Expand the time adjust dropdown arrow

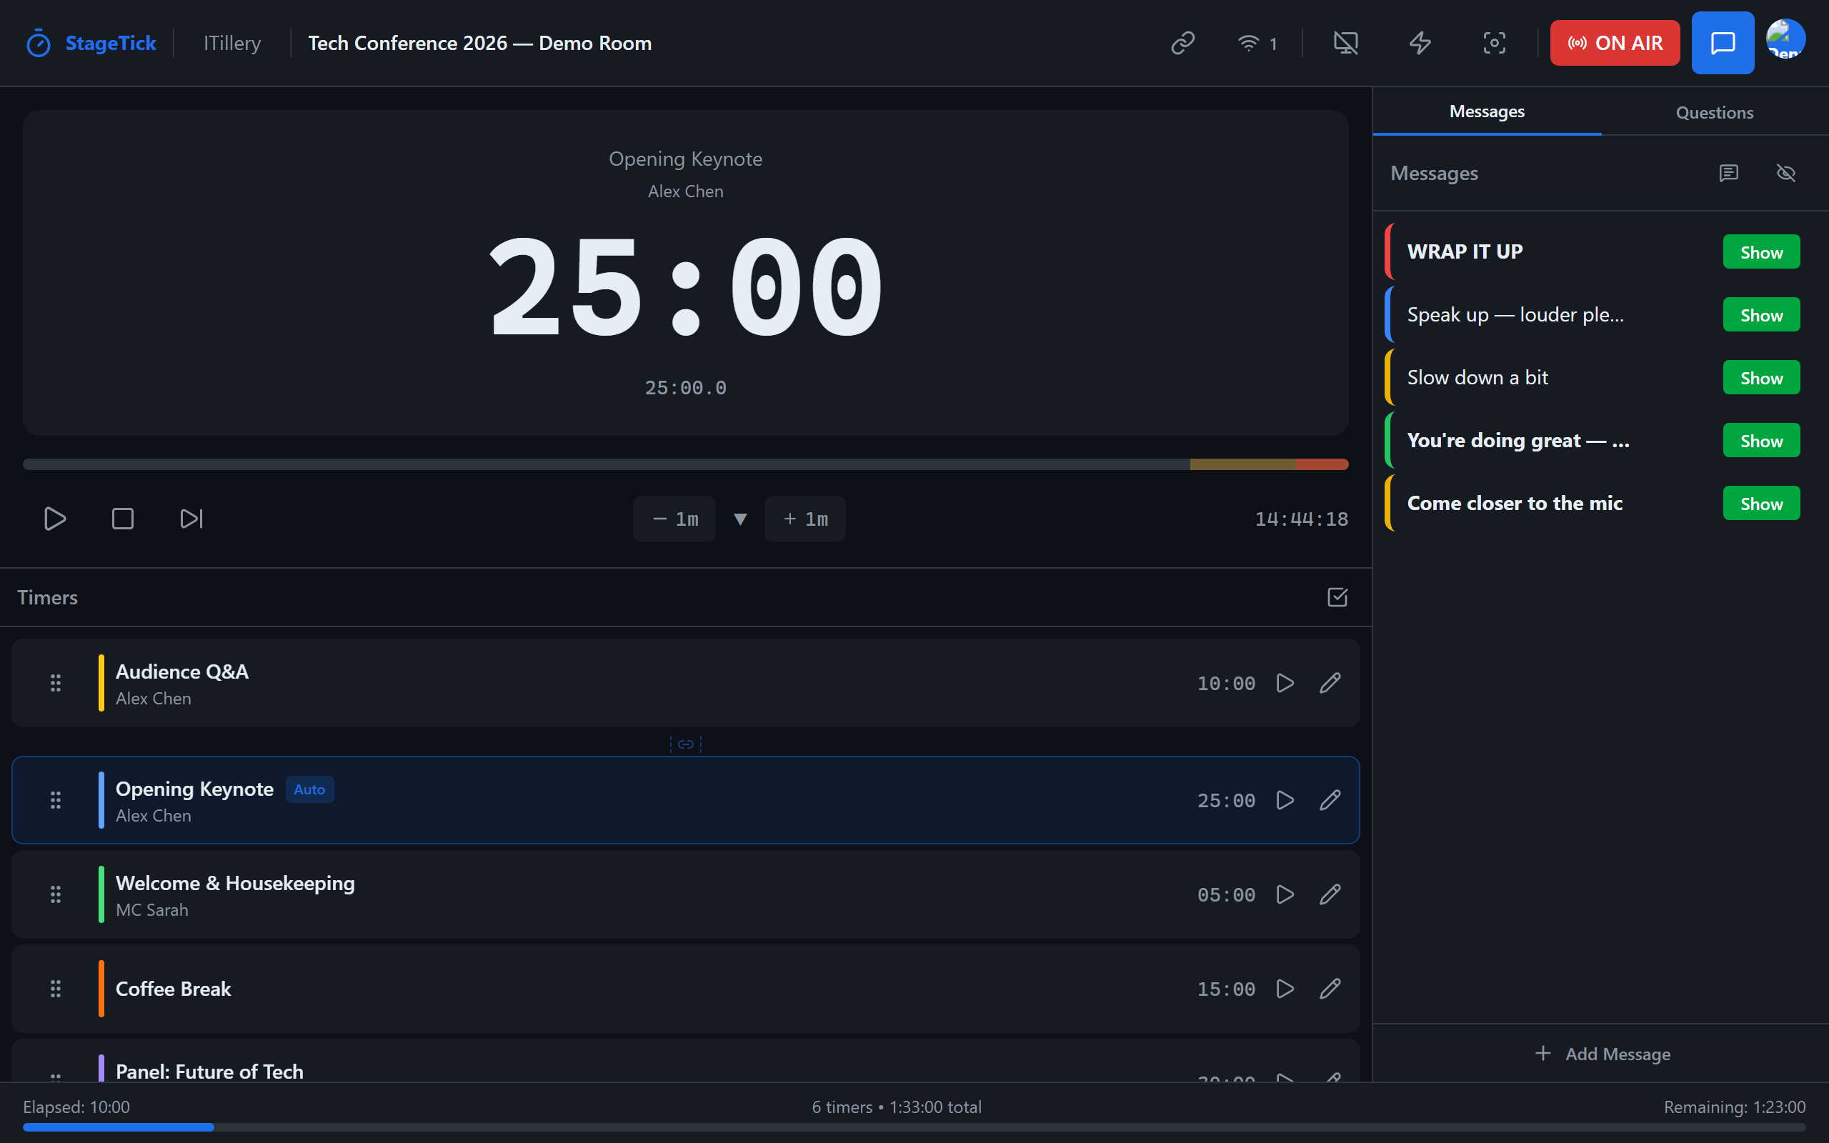pyautogui.click(x=740, y=519)
